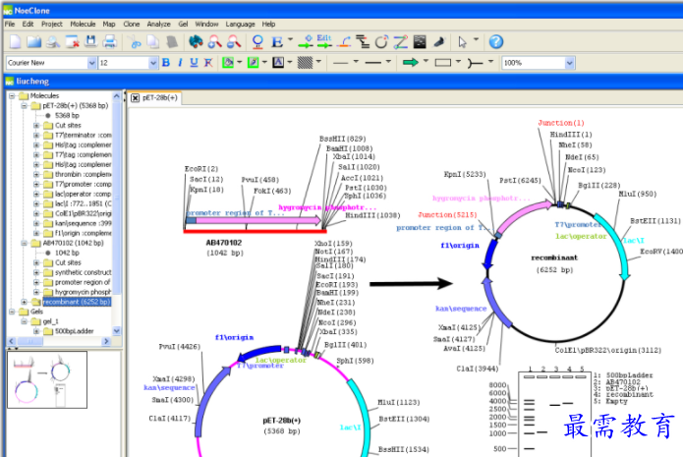Click the primer Z-shaped tool icon
Screen dimensions: 683x457
pyautogui.click(x=400, y=42)
